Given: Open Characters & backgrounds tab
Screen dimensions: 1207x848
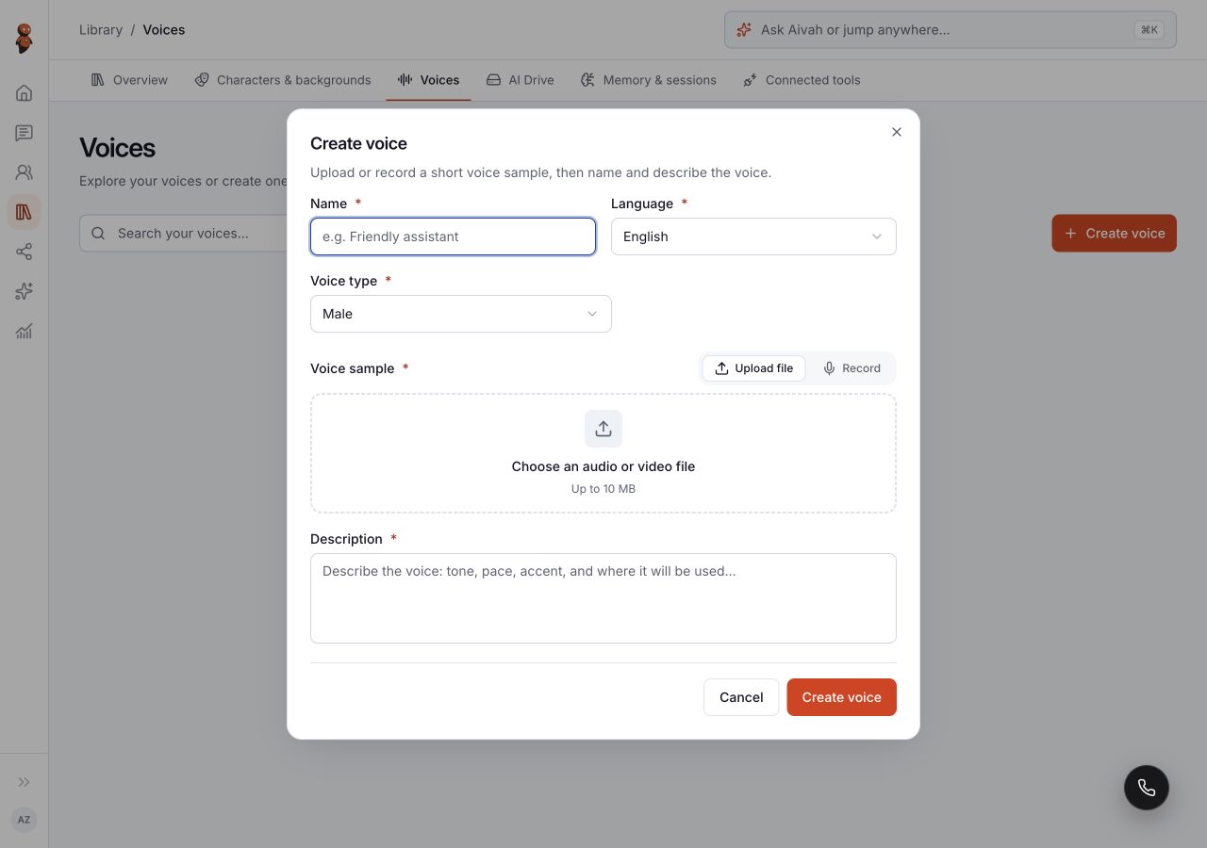Looking at the screenshot, I should (x=283, y=80).
